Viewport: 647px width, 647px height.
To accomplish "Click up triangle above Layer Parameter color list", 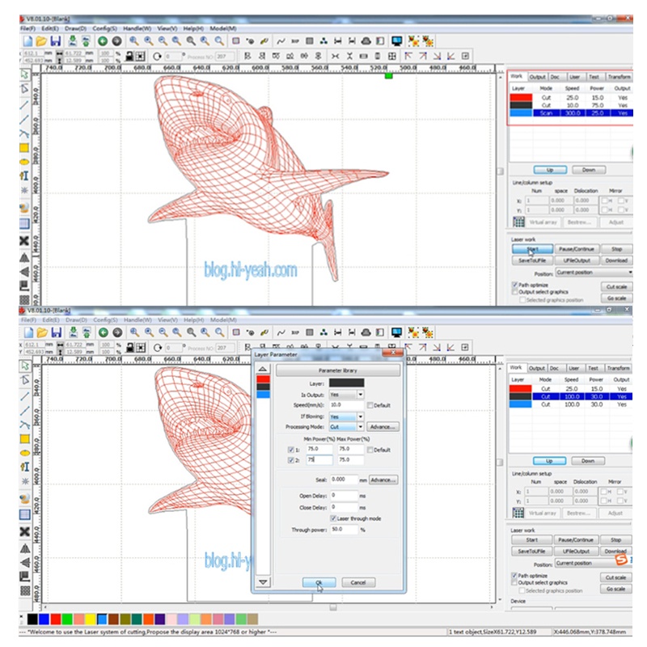I will click(262, 369).
